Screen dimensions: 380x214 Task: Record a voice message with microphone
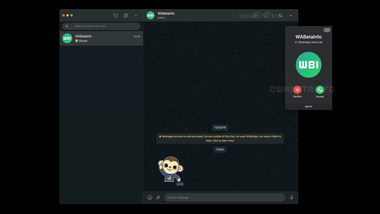292,197
